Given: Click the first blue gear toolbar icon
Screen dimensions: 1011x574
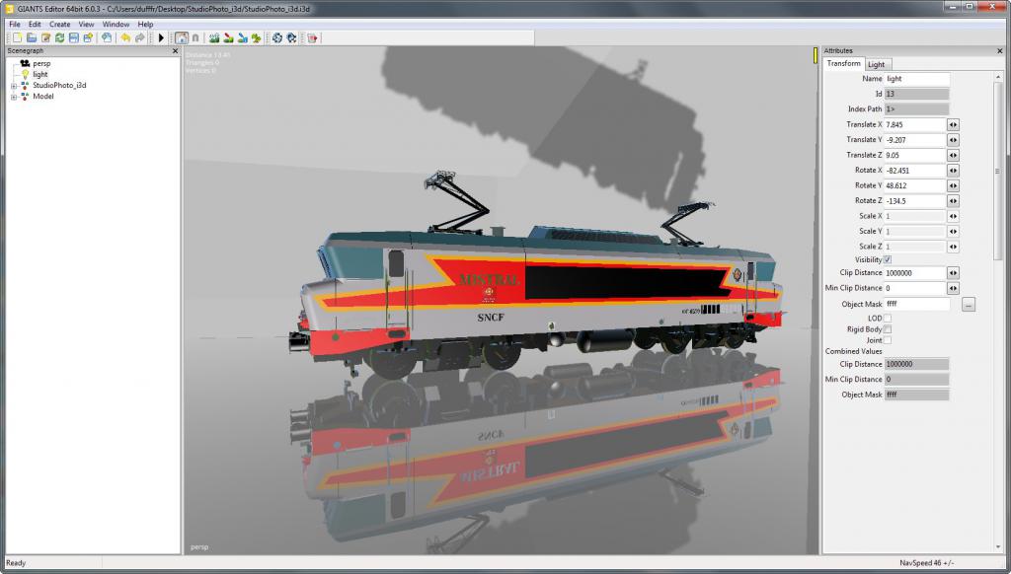Looking at the screenshot, I should (x=277, y=38).
